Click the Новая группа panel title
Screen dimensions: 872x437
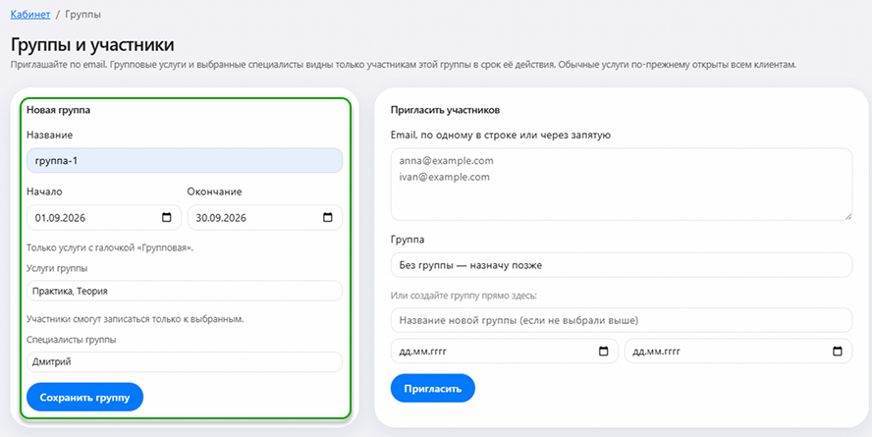(x=58, y=110)
